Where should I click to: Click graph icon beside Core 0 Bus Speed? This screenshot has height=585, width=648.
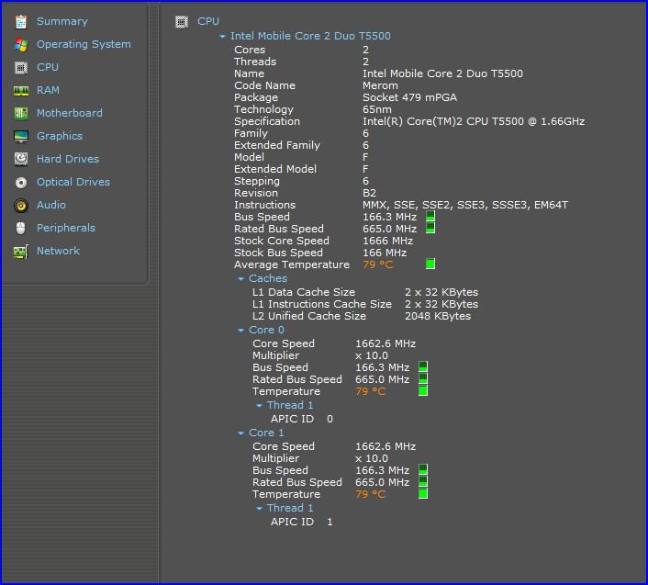pyautogui.click(x=423, y=366)
